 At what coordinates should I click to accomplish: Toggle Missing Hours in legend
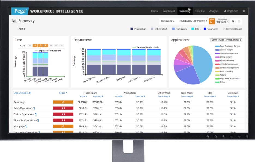pos(232,29)
